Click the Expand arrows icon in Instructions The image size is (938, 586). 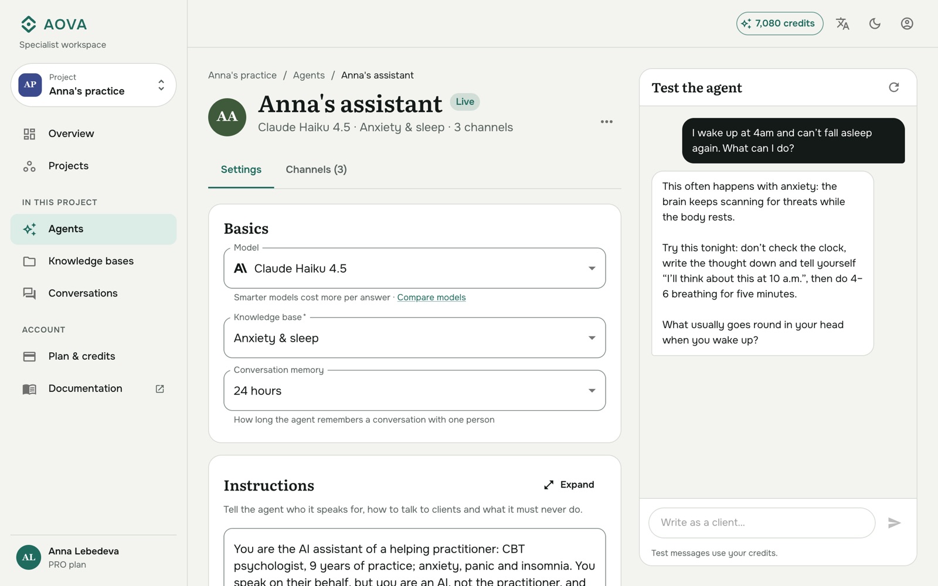point(549,485)
